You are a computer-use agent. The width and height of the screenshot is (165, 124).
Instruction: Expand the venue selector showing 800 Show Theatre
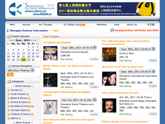(20, 70)
